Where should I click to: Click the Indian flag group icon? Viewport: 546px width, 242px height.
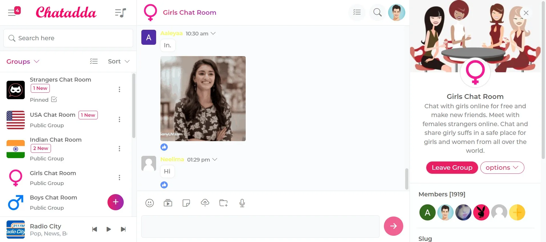pyautogui.click(x=16, y=149)
